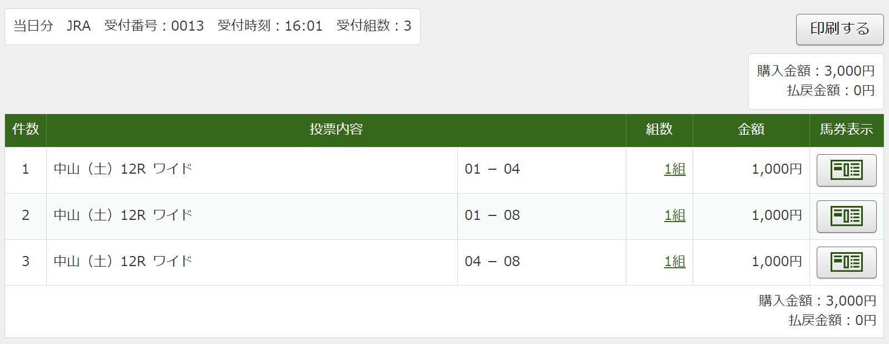
Task: Show betting ticket for 04 – 08 wager
Action: click(846, 262)
